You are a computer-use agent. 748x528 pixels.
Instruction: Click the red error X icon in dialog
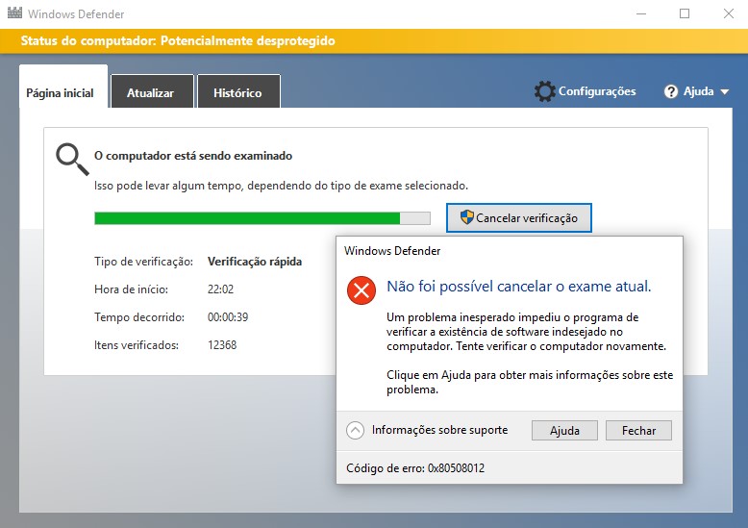point(362,290)
